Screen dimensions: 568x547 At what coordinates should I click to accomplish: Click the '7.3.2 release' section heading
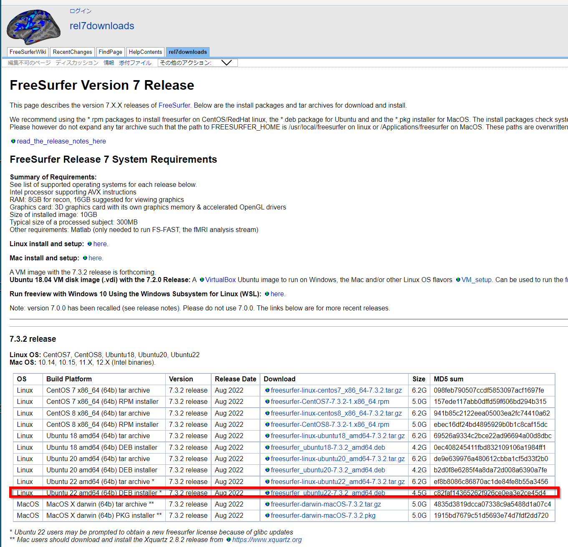coord(33,339)
